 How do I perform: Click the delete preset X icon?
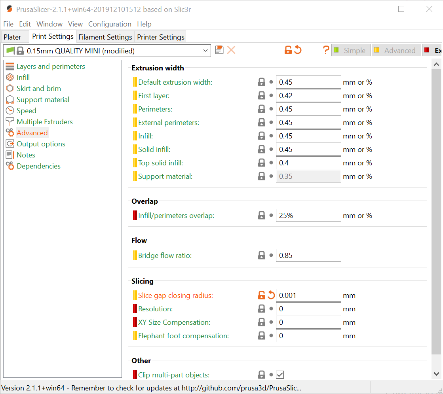click(231, 50)
